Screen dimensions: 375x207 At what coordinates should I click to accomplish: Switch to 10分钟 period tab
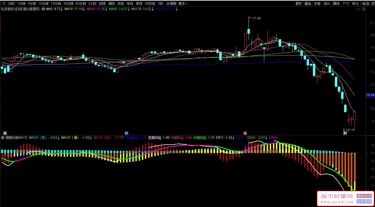(x=43, y=4)
